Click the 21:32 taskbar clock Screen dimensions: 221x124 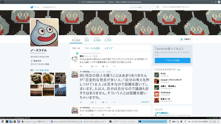tap(213, 122)
